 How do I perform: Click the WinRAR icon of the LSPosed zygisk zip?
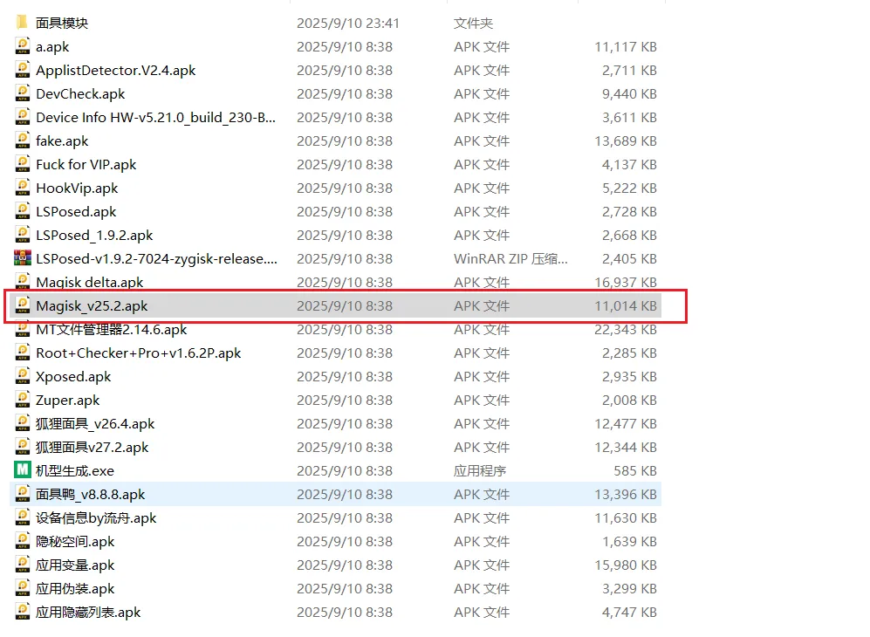click(x=23, y=258)
